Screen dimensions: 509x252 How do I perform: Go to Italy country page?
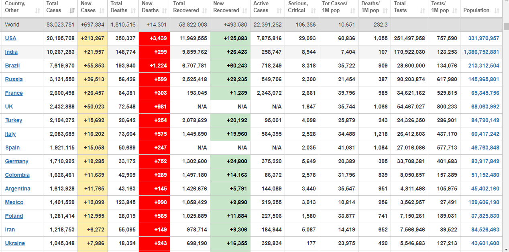[x=10, y=134]
